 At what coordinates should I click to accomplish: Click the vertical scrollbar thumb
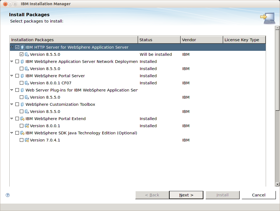click(x=277, y=70)
